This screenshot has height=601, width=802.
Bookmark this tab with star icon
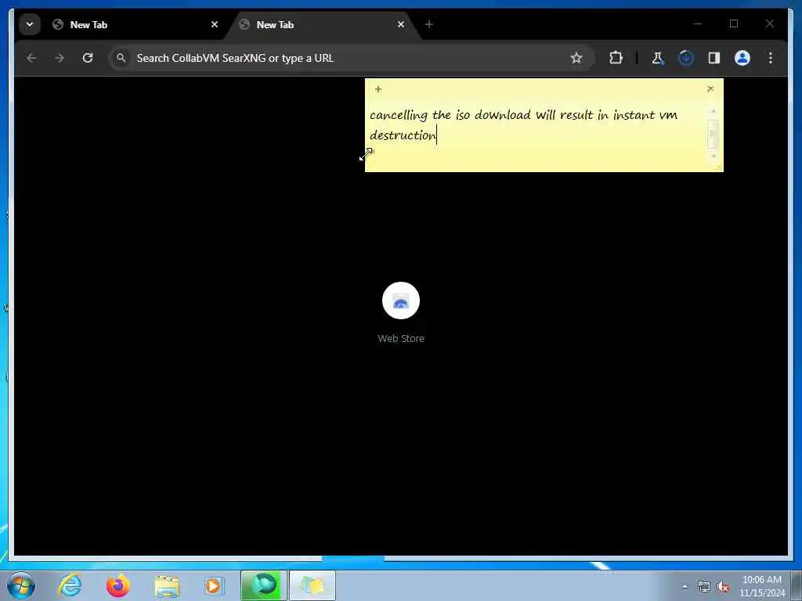(x=576, y=58)
